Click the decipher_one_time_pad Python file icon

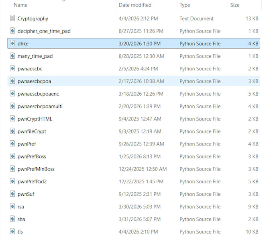pos(12,31)
